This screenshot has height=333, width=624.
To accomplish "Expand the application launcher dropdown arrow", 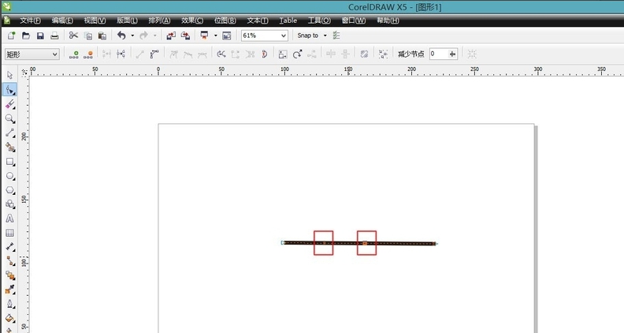I will click(x=216, y=36).
